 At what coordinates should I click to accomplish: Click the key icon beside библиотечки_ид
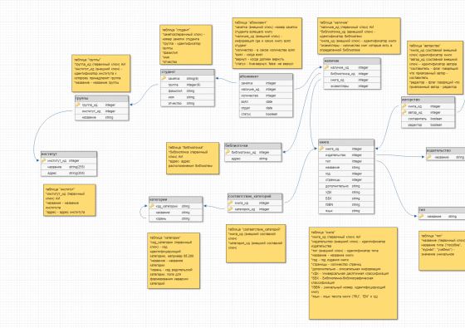point(228,152)
